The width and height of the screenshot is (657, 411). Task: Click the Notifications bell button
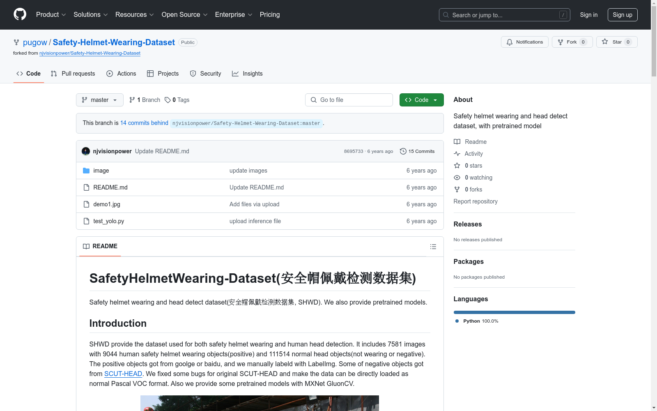click(524, 42)
